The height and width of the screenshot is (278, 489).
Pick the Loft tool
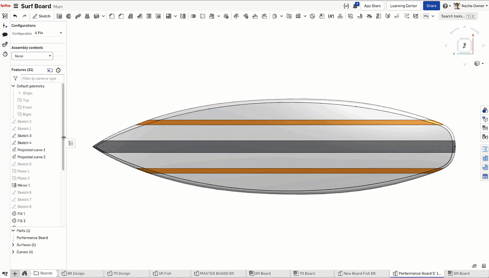pyautogui.click(x=87, y=16)
